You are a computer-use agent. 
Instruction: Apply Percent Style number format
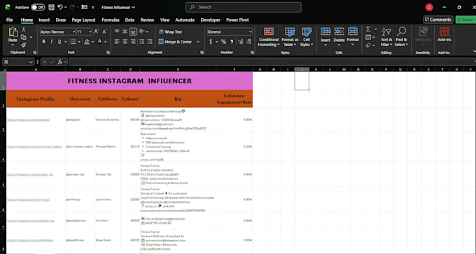(x=224, y=42)
